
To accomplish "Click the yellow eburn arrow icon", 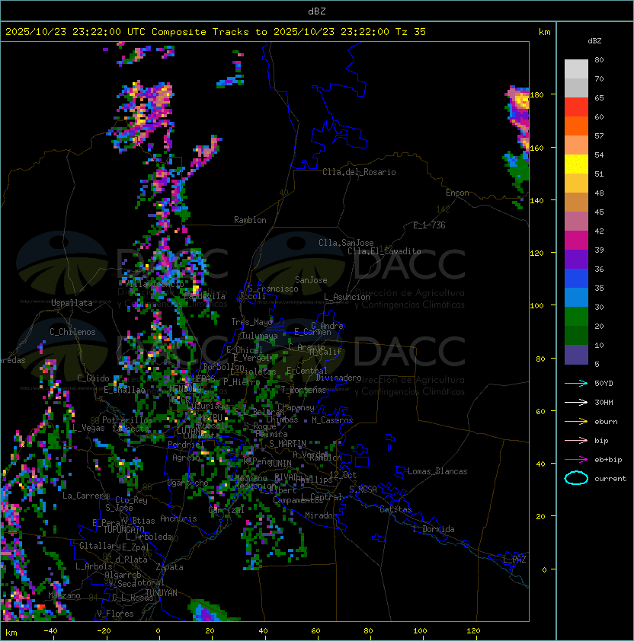I will (x=576, y=422).
